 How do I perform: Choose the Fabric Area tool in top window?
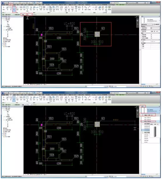click(x=51, y=9)
